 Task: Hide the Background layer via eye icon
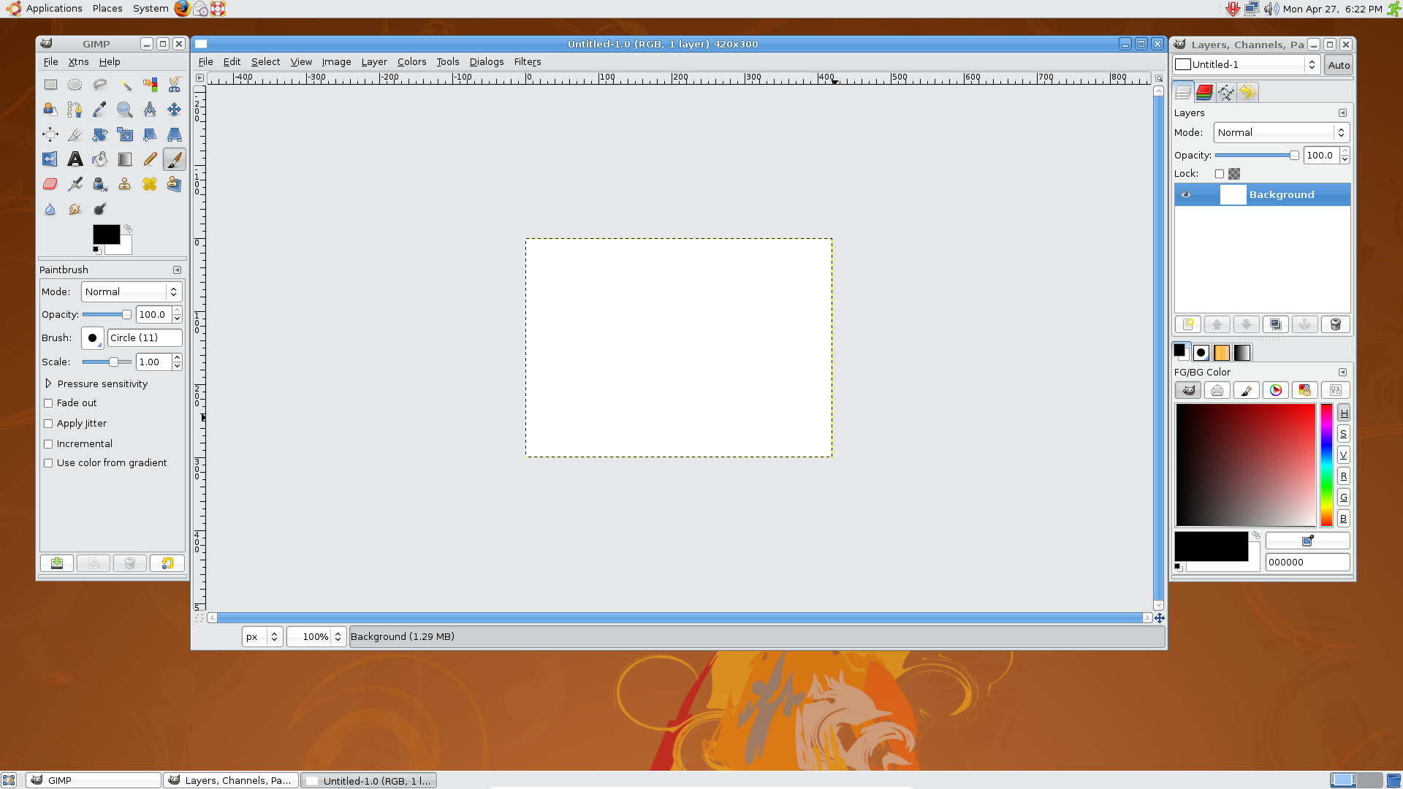point(1186,194)
